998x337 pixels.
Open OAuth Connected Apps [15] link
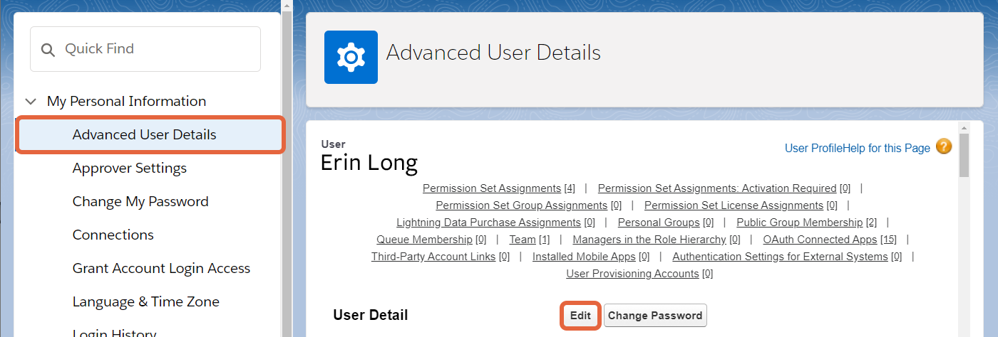830,240
